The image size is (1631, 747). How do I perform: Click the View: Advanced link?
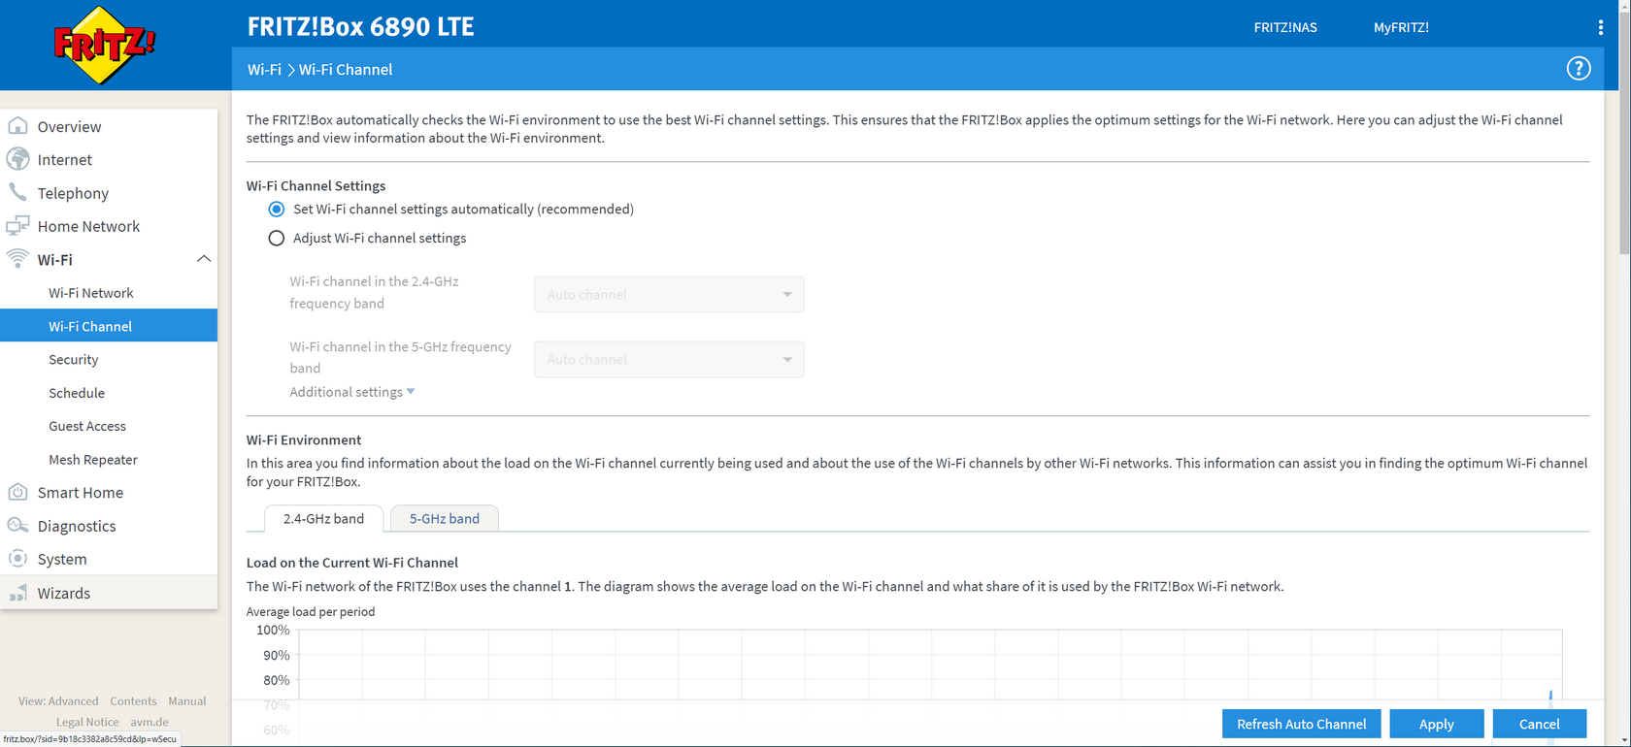click(58, 700)
